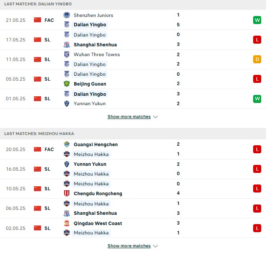Click the Guangxi Hengchen team crest
The width and height of the screenshot is (267, 254).
[67, 144]
